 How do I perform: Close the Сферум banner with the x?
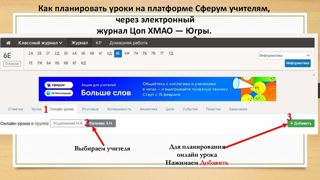[x=313, y=75]
